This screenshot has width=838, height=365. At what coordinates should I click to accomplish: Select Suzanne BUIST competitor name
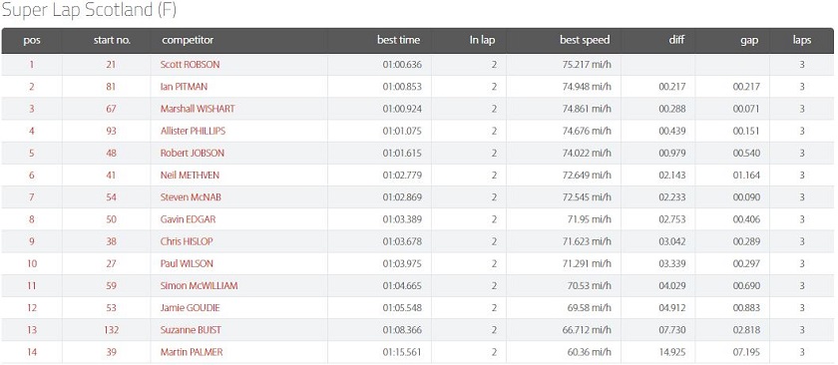click(191, 330)
